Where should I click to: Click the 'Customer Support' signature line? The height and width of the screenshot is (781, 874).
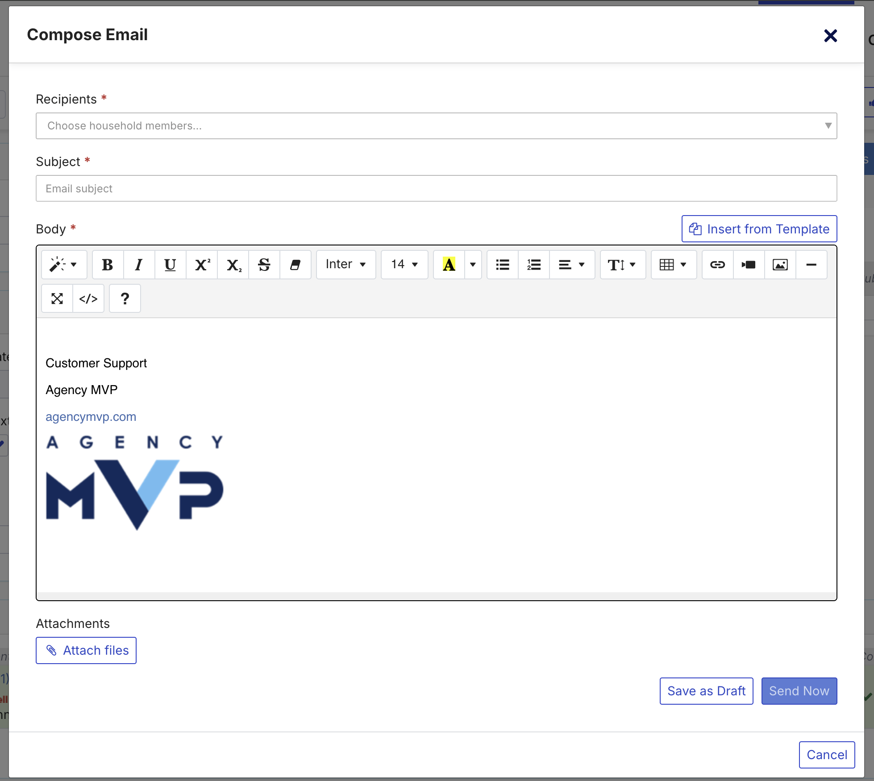pos(96,363)
